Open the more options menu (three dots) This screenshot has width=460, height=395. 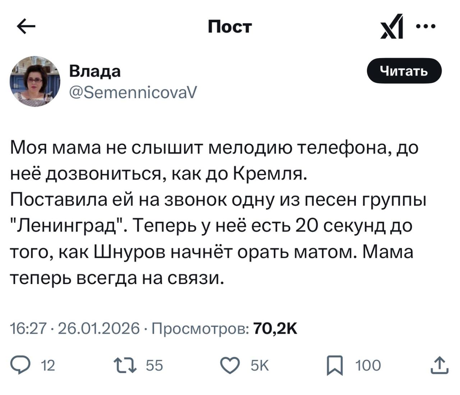426,26
